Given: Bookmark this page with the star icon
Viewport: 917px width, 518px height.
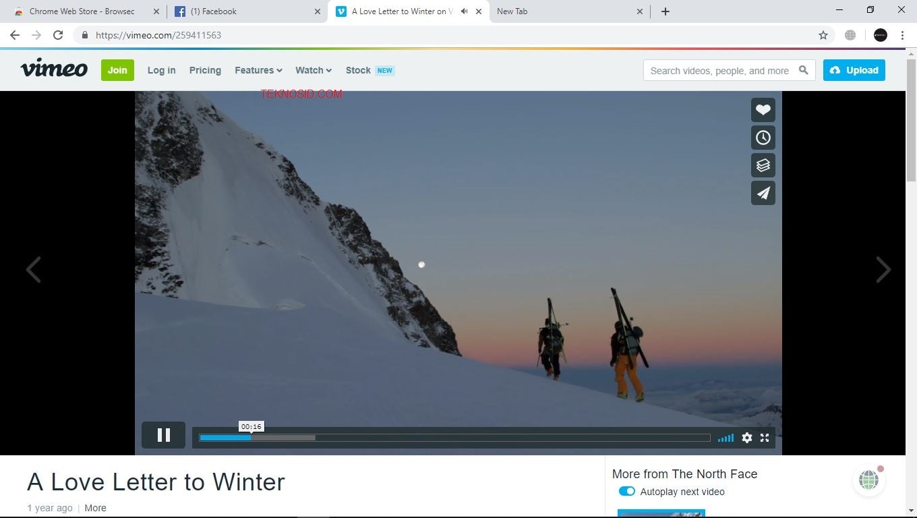Looking at the screenshot, I should [x=823, y=35].
